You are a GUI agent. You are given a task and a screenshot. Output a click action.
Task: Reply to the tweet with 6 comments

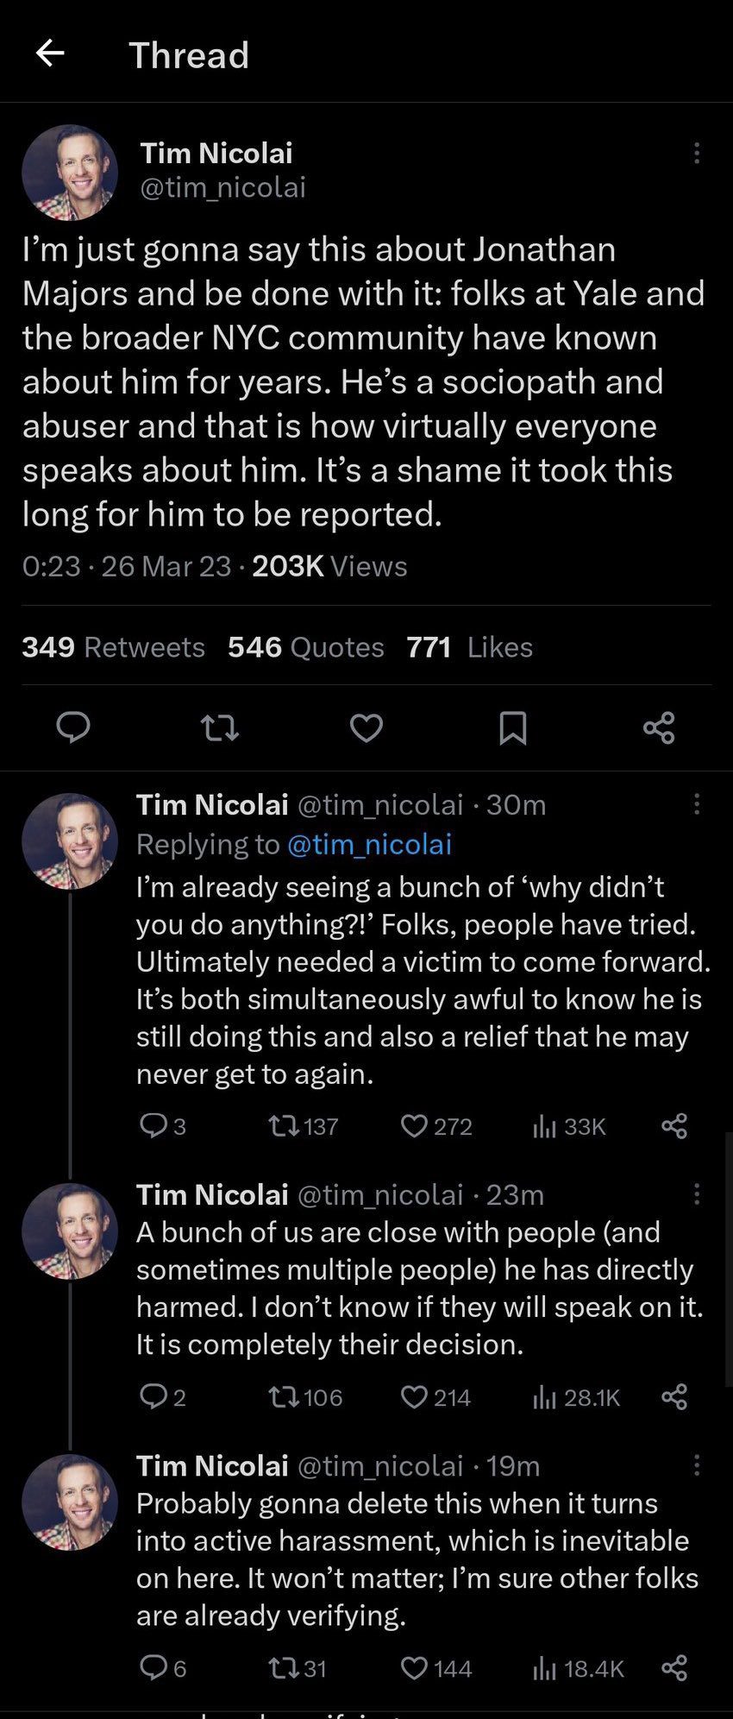(153, 1668)
